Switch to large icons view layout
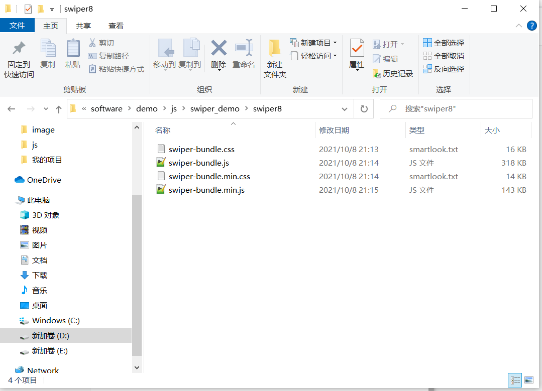The width and height of the screenshot is (542, 391). [x=529, y=380]
